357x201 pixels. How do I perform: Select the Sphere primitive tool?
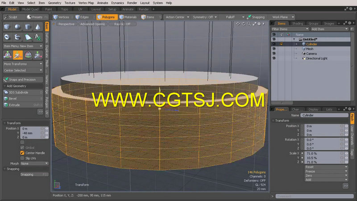pyautogui.click(x=17, y=27)
